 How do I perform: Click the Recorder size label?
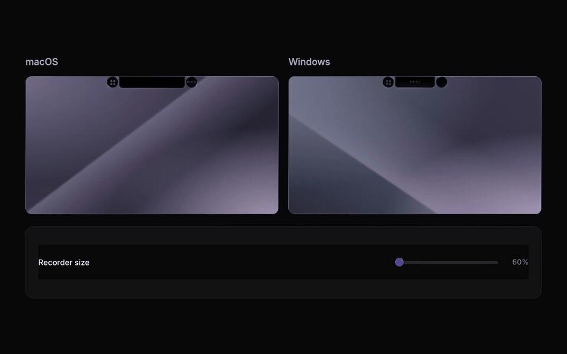(64, 263)
